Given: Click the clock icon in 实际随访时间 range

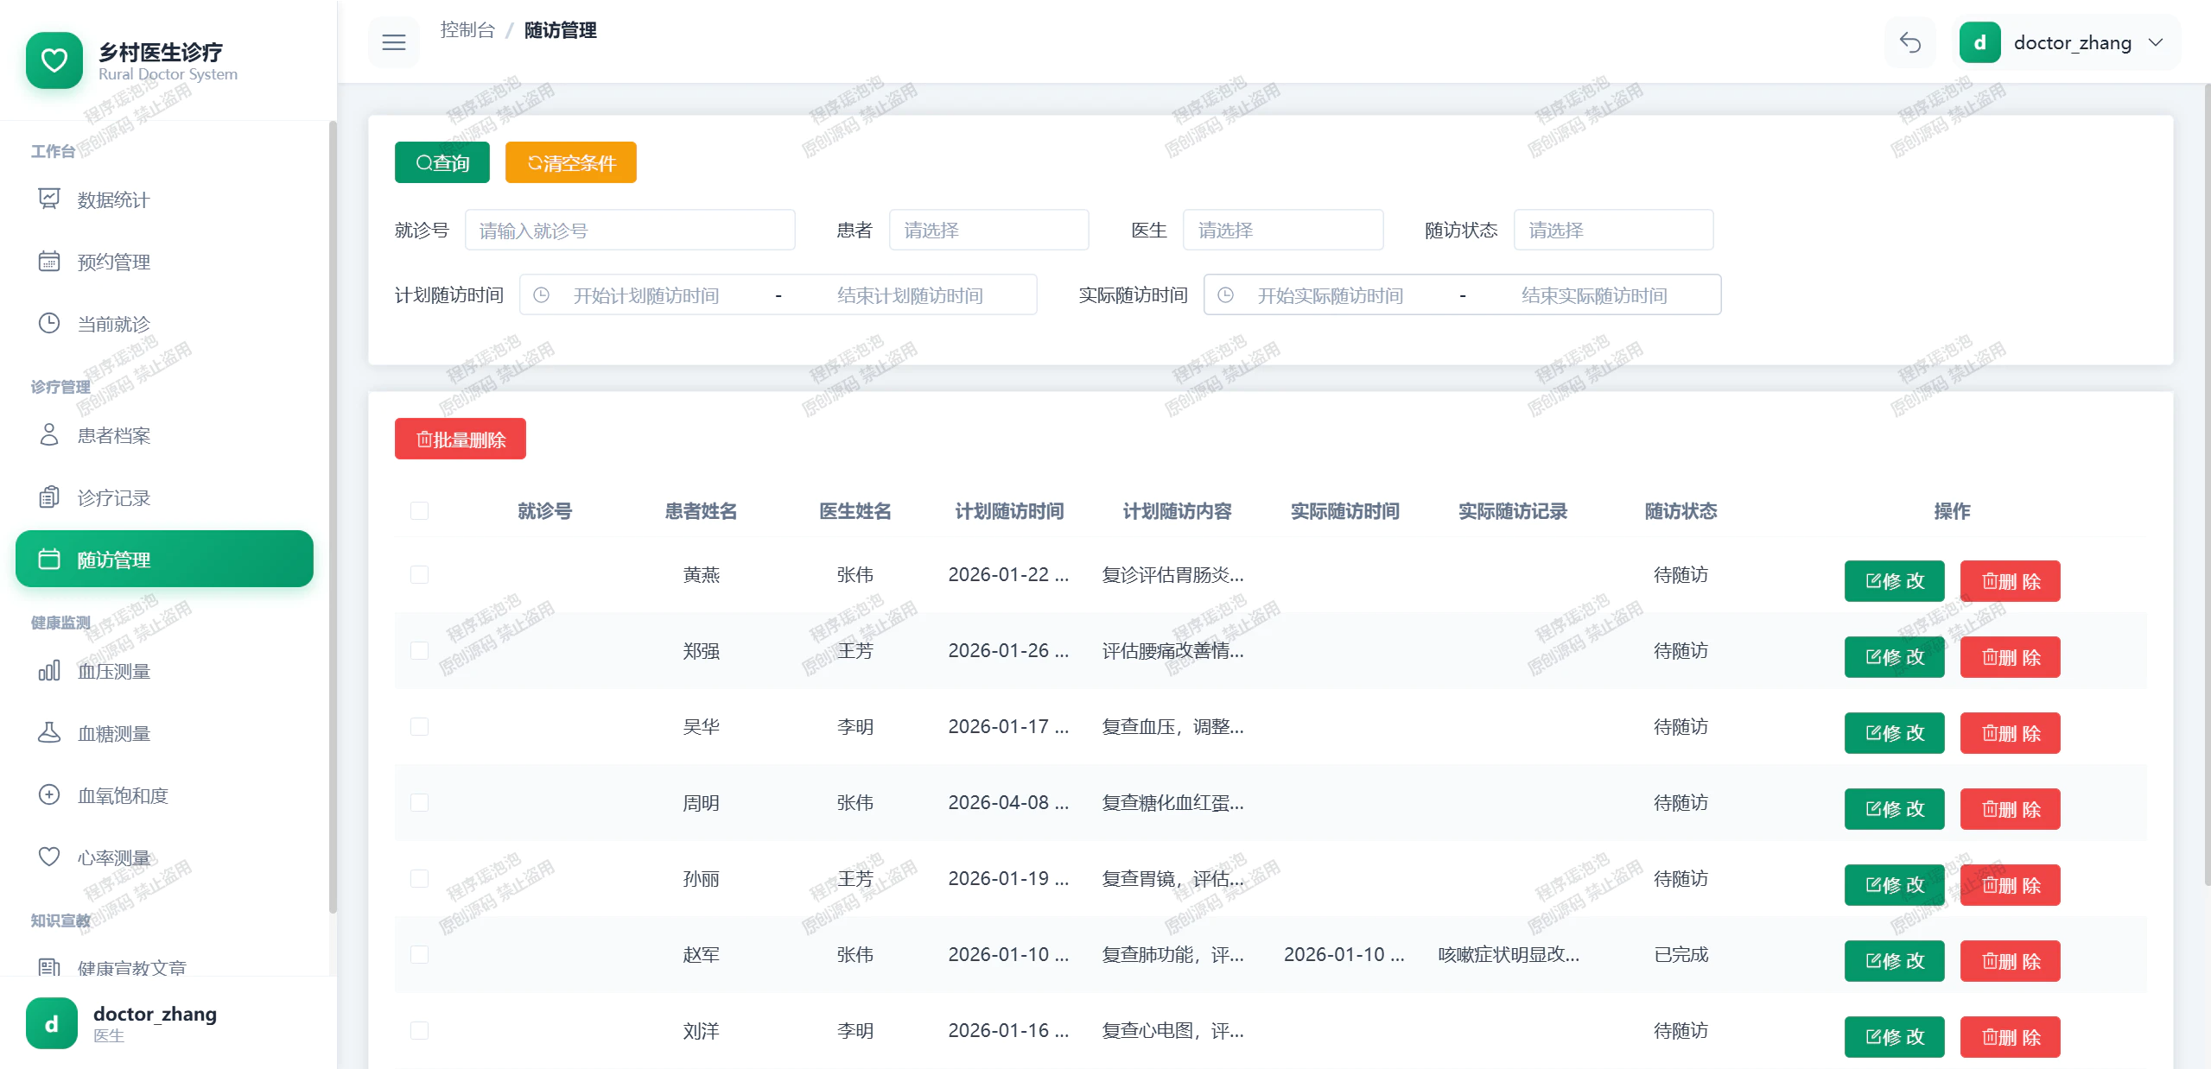Looking at the screenshot, I should tap(1226, 295).
